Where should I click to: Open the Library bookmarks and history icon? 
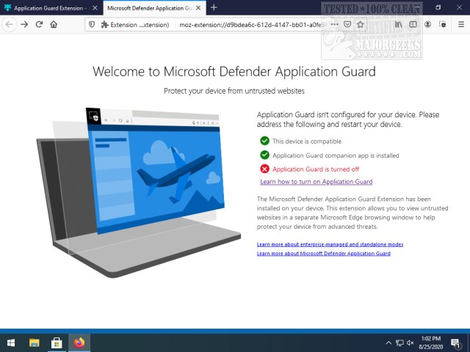398,24
